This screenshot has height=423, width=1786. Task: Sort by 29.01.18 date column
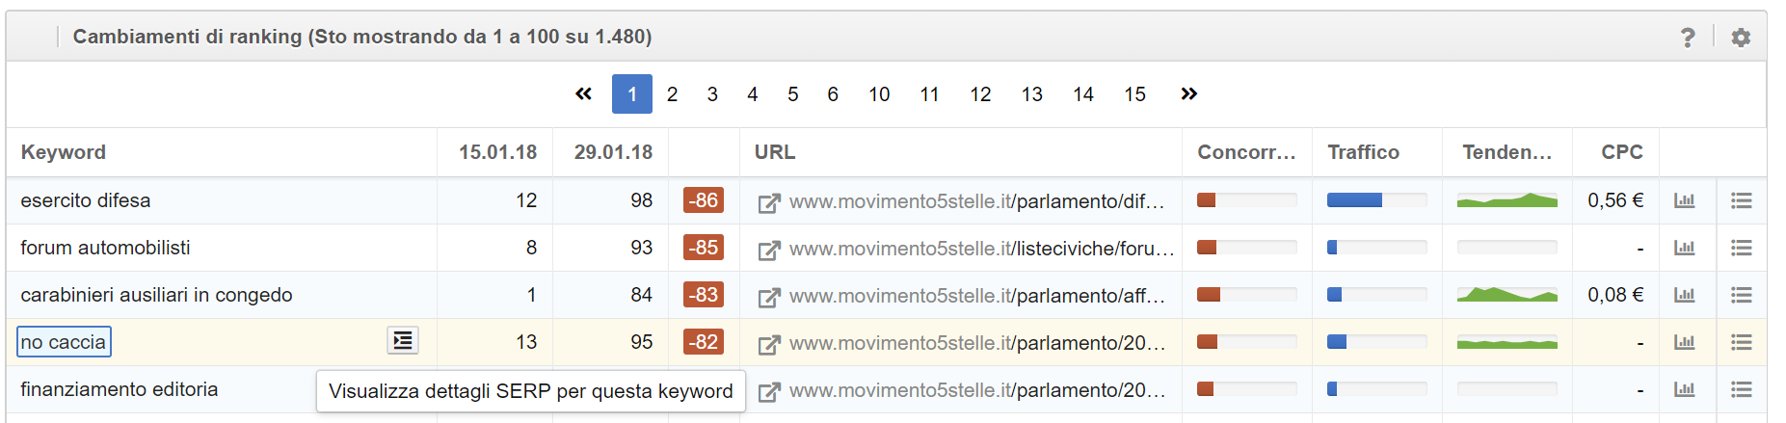(613, 152)
